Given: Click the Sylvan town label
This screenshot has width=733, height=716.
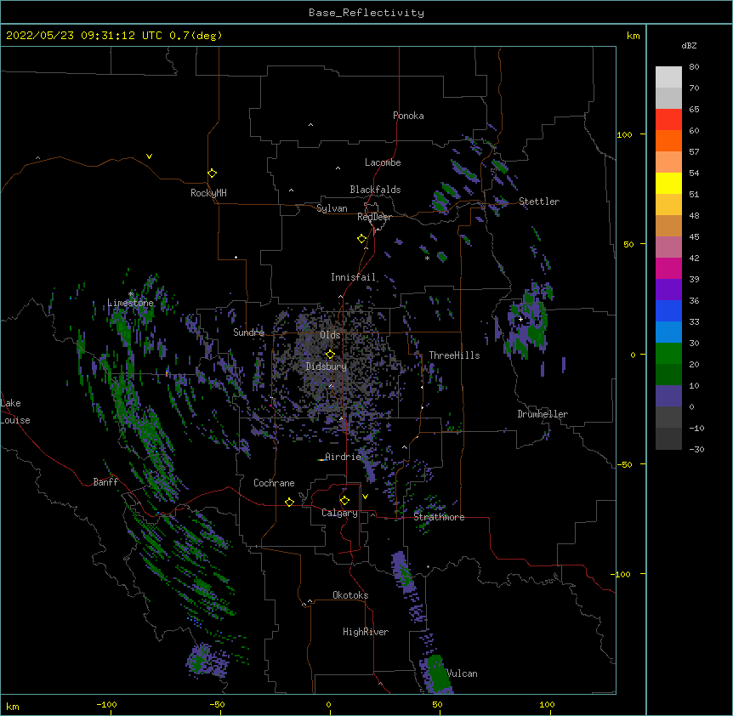Looking at the screenshot, I should click(x=332, y=208).
